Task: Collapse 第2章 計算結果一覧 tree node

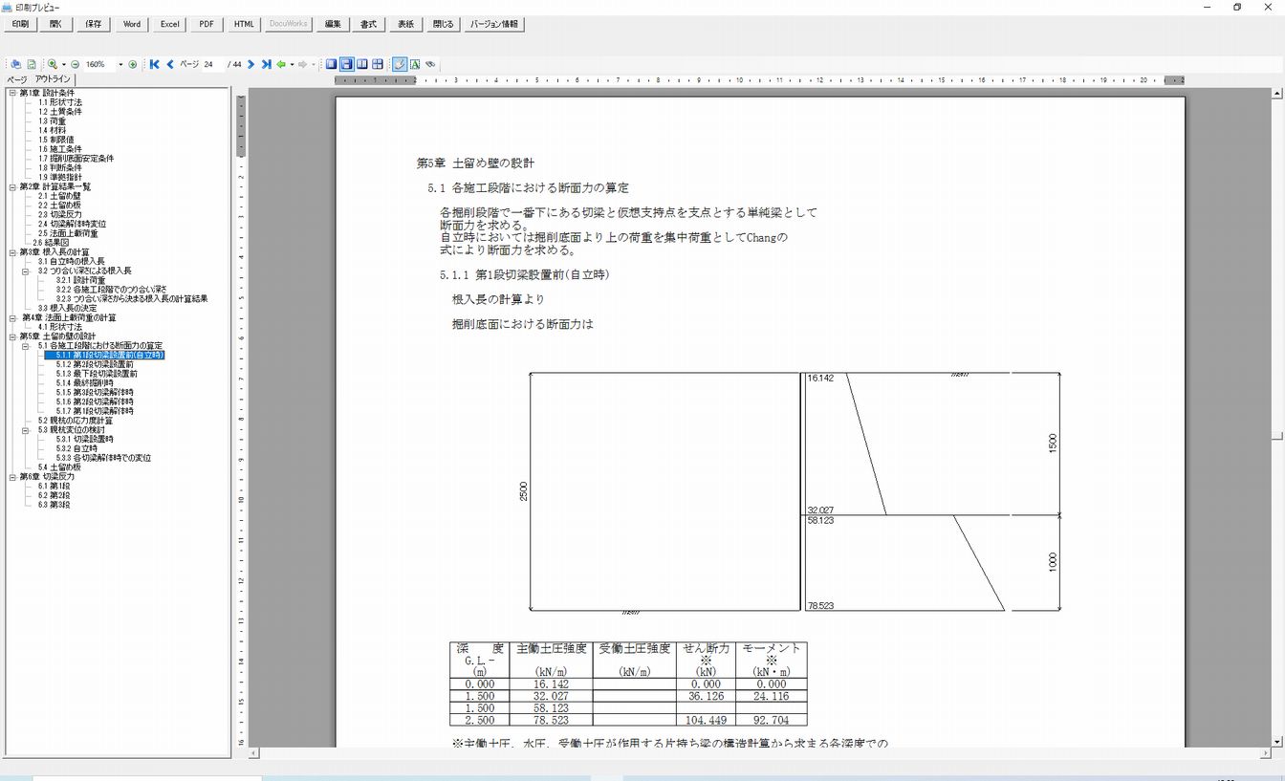Action: click(x=12, y=186)
